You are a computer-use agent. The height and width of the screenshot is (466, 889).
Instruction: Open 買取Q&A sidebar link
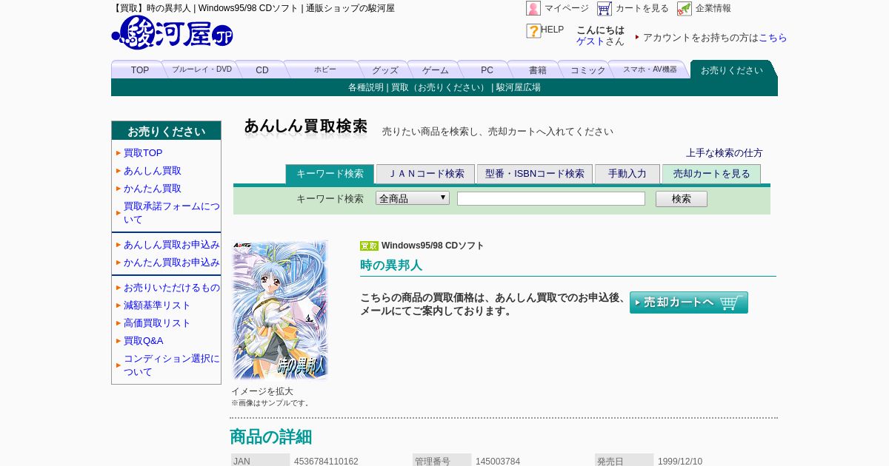point(144,341)
